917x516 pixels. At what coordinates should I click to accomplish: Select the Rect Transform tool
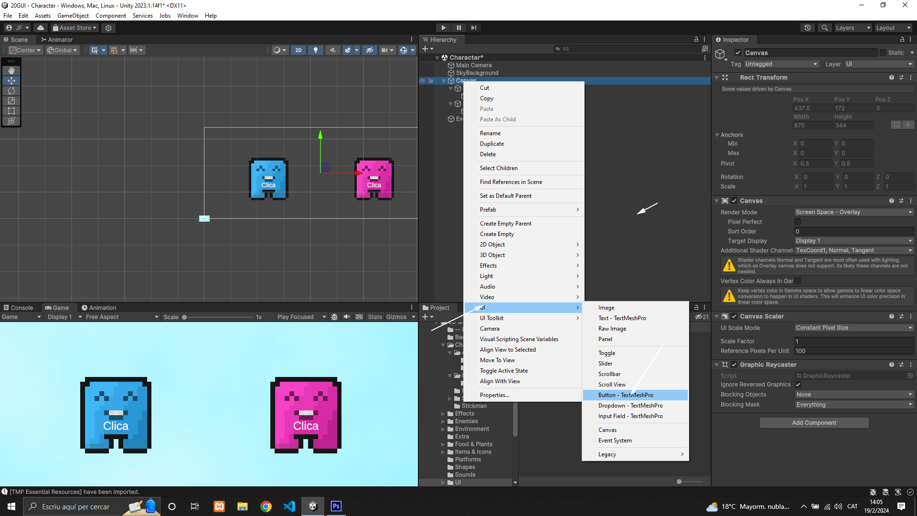pos(11,111)
